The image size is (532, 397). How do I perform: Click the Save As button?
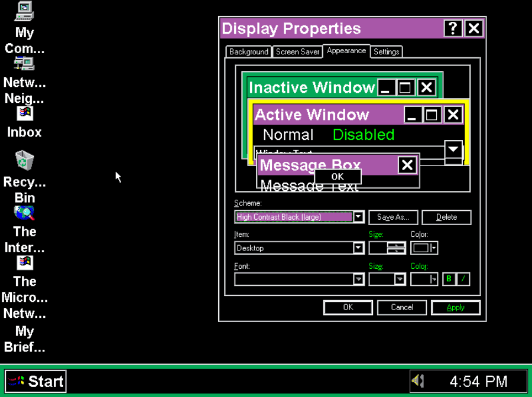click(393, 217)
